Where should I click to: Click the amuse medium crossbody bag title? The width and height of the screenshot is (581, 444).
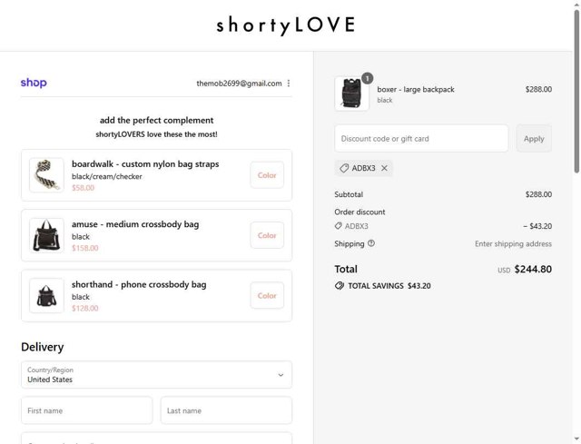135,224
